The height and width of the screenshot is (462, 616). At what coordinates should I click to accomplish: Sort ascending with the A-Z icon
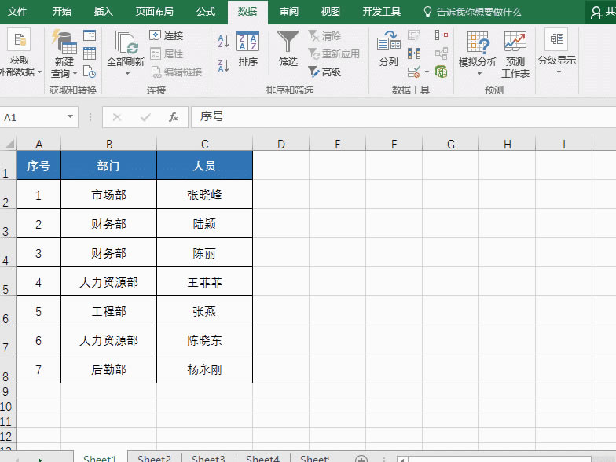[223, 41]
